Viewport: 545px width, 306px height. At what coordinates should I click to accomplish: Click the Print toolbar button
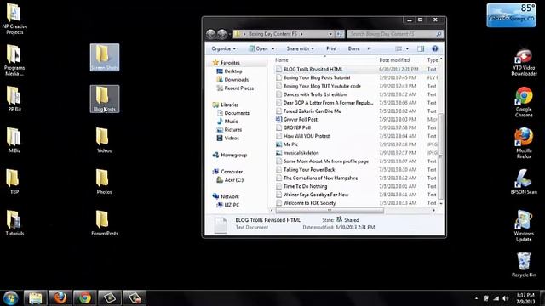331,49
